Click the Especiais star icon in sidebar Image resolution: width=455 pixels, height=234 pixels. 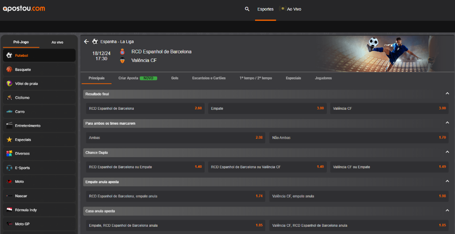point(9,140)
